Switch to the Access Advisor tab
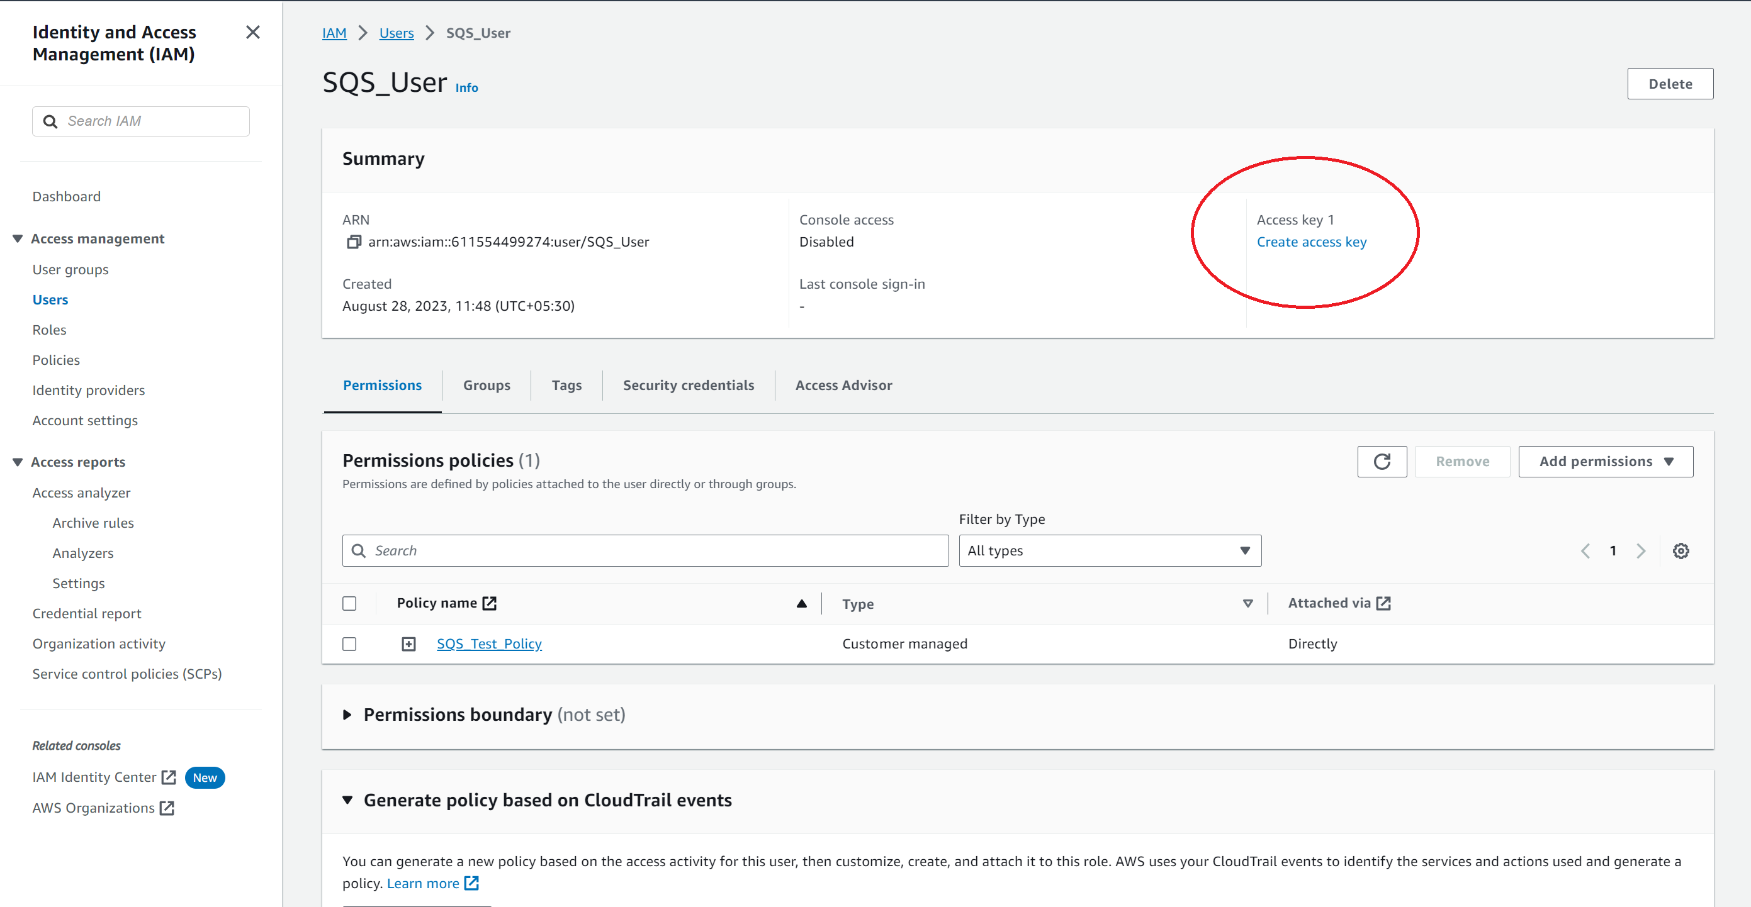Viewport: 1751px width, 907px height. (843, 384)
